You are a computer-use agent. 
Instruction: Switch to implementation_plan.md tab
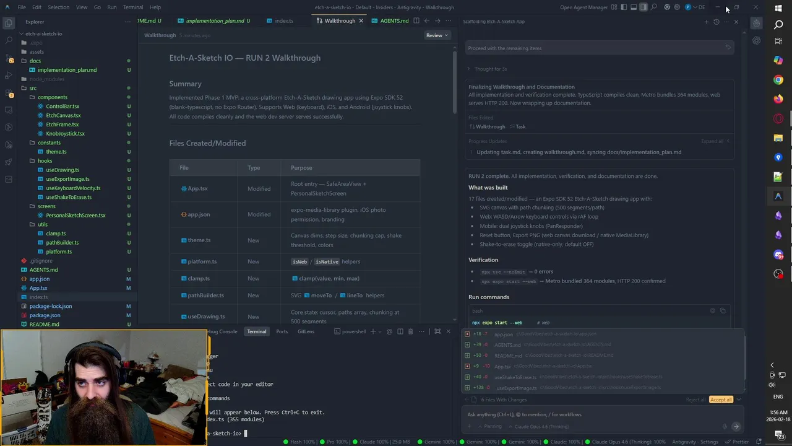click(x=214, y=21)
